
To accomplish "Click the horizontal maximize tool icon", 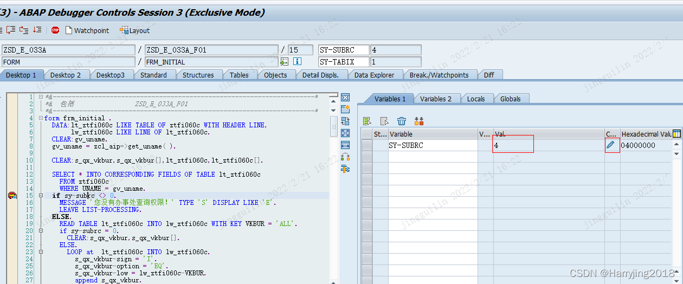I will point(345,145).
